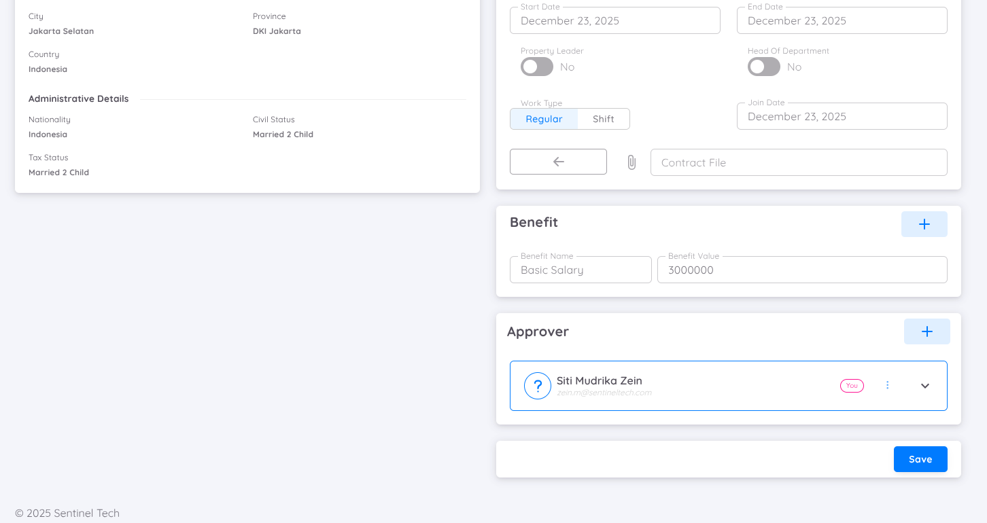Open the Join Date picker field
This screenshot has height=523, width=987.
pos(842,117)
